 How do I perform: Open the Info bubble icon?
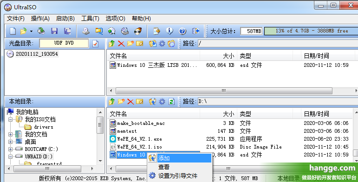pyautogui.click(x=169, y=31)
